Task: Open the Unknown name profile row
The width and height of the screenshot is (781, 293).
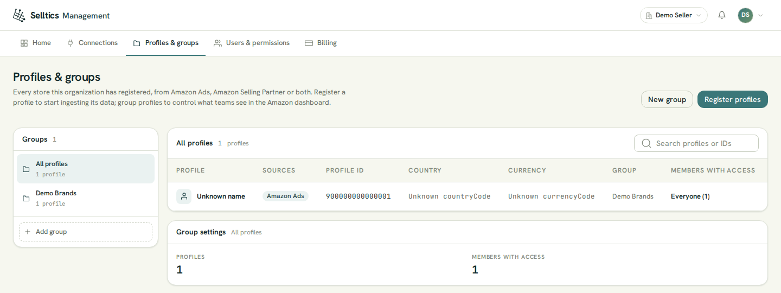Action: click(x=468, y=196)
